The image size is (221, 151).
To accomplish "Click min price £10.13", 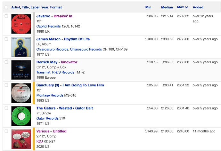I will point(152,62).
